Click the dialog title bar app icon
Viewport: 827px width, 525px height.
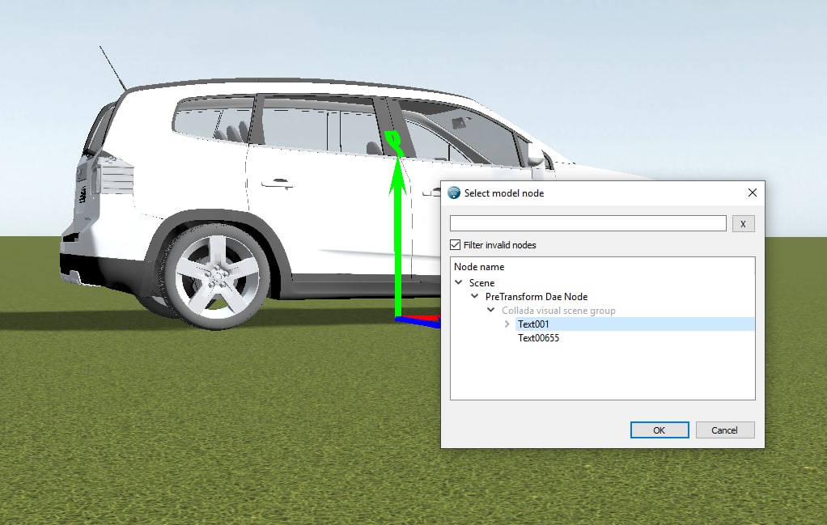pos(454,193)
